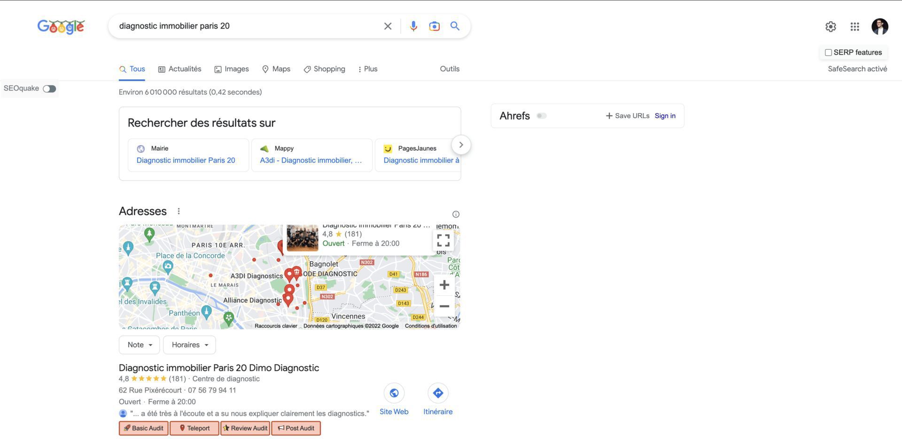Viewport: 902px width, 439px height.
Task: Open the Post Audit button
Action: coord(296,428)
